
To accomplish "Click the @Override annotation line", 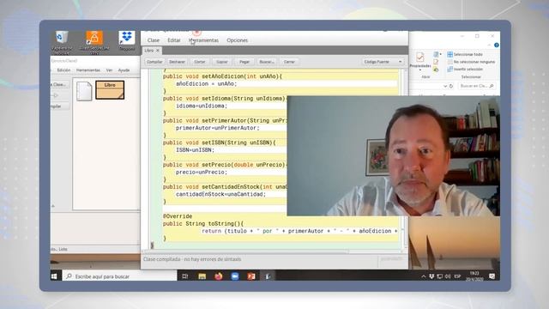I will (178, 216).
